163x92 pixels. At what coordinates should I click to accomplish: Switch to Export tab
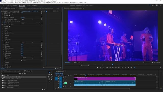[32, 5]
